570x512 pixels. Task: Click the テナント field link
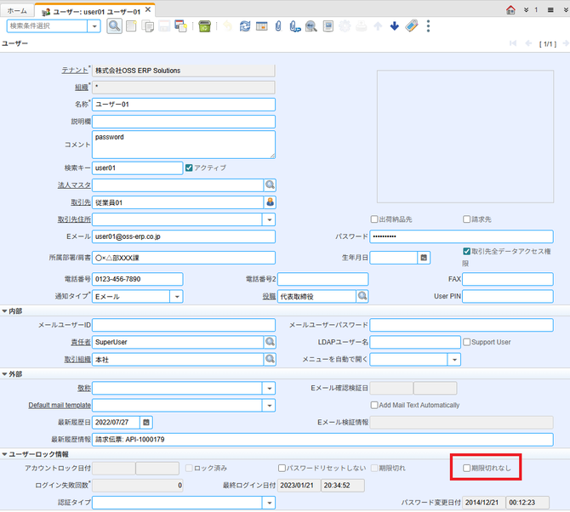tap(75, 70)
